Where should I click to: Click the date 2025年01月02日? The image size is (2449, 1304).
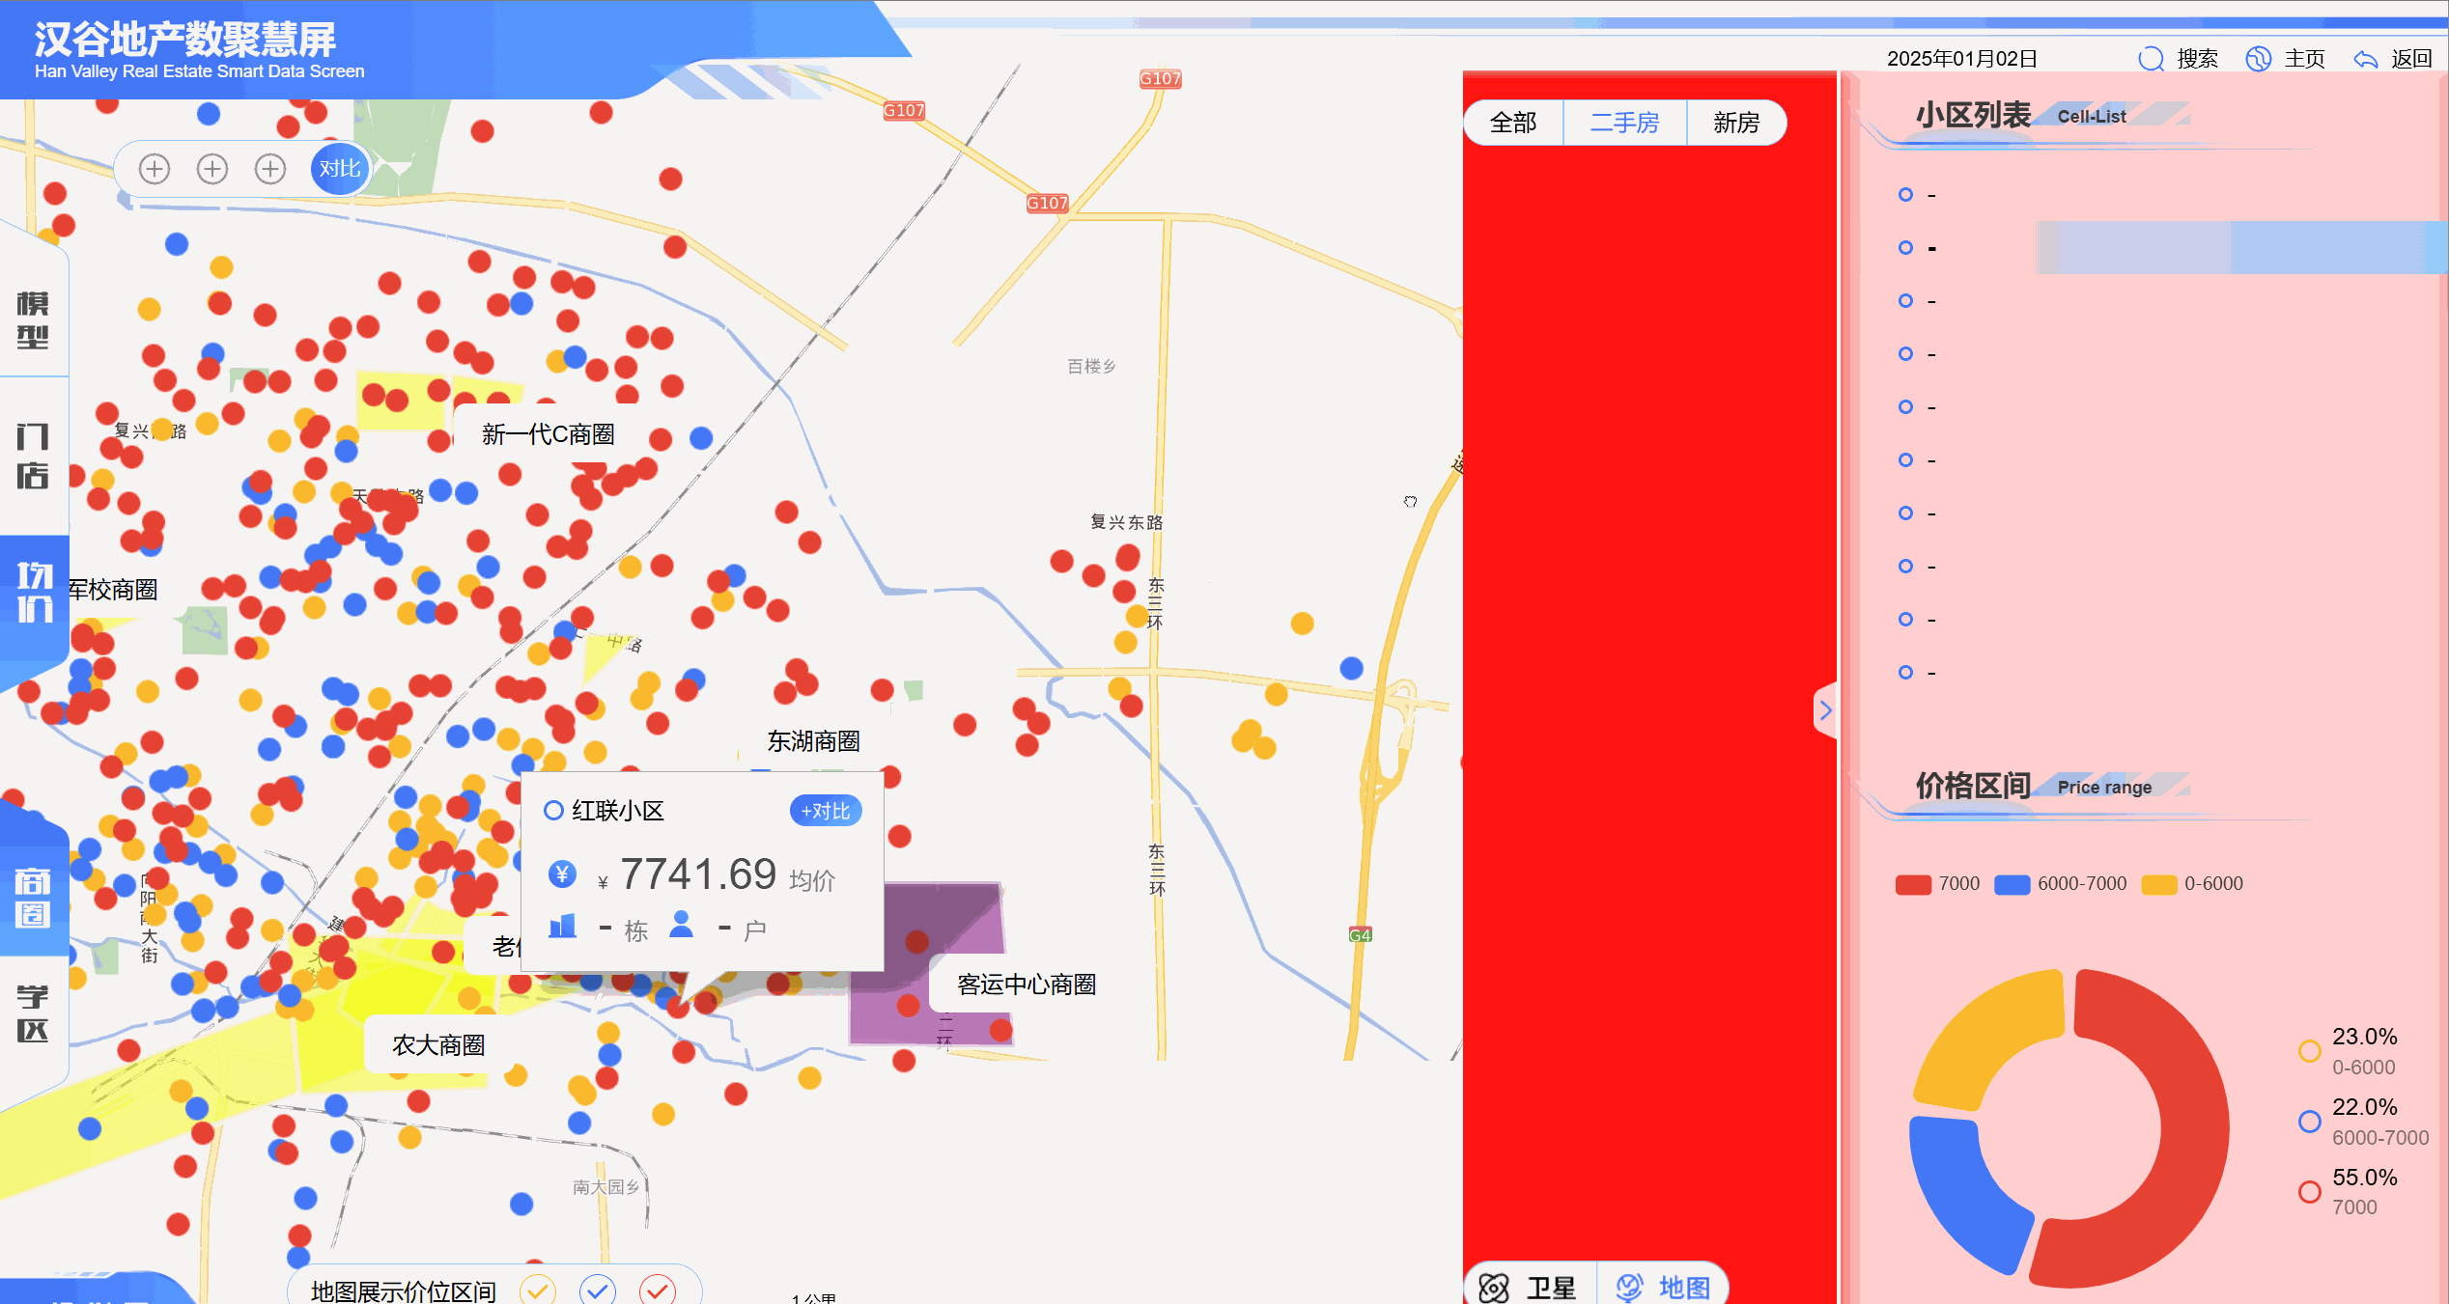coord(1962,59)
